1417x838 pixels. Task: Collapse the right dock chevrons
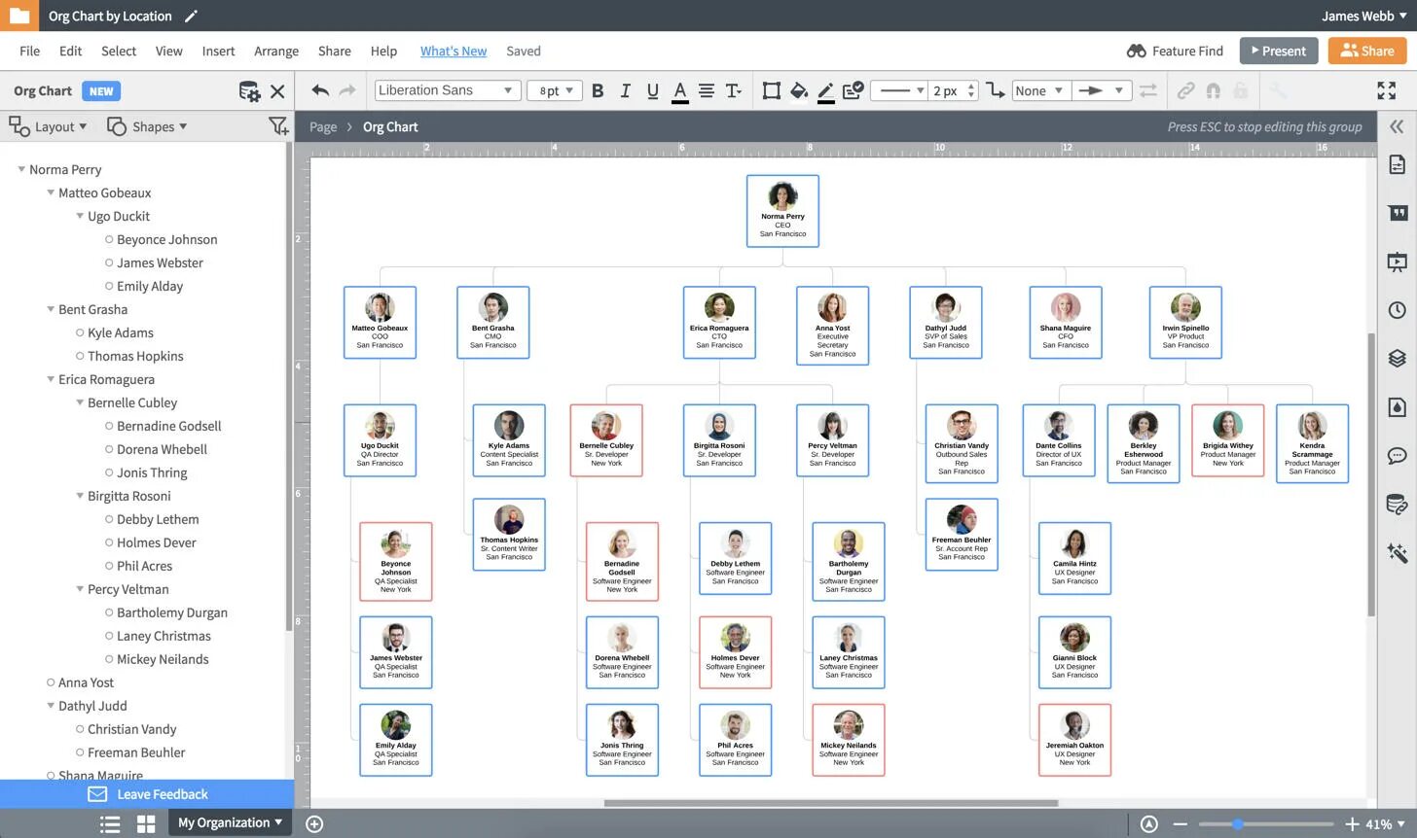tap(1397, 126)
